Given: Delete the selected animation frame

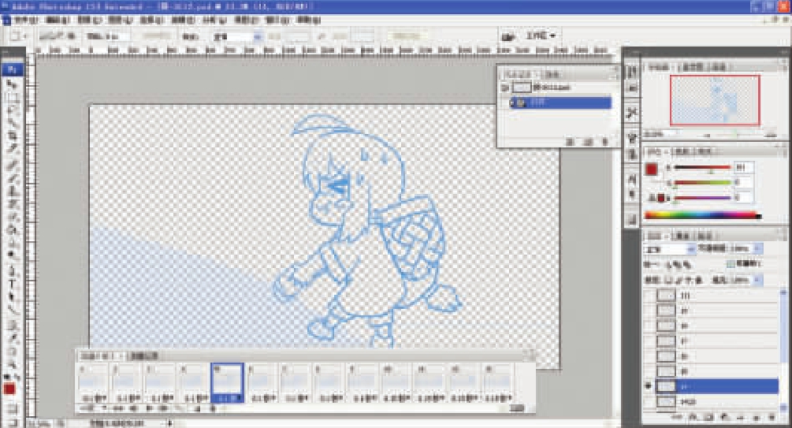Looking at the screenshot, I should tap(213, 408).
